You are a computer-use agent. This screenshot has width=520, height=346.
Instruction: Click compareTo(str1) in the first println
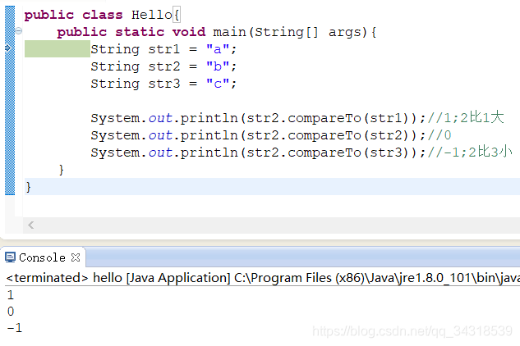347,118
